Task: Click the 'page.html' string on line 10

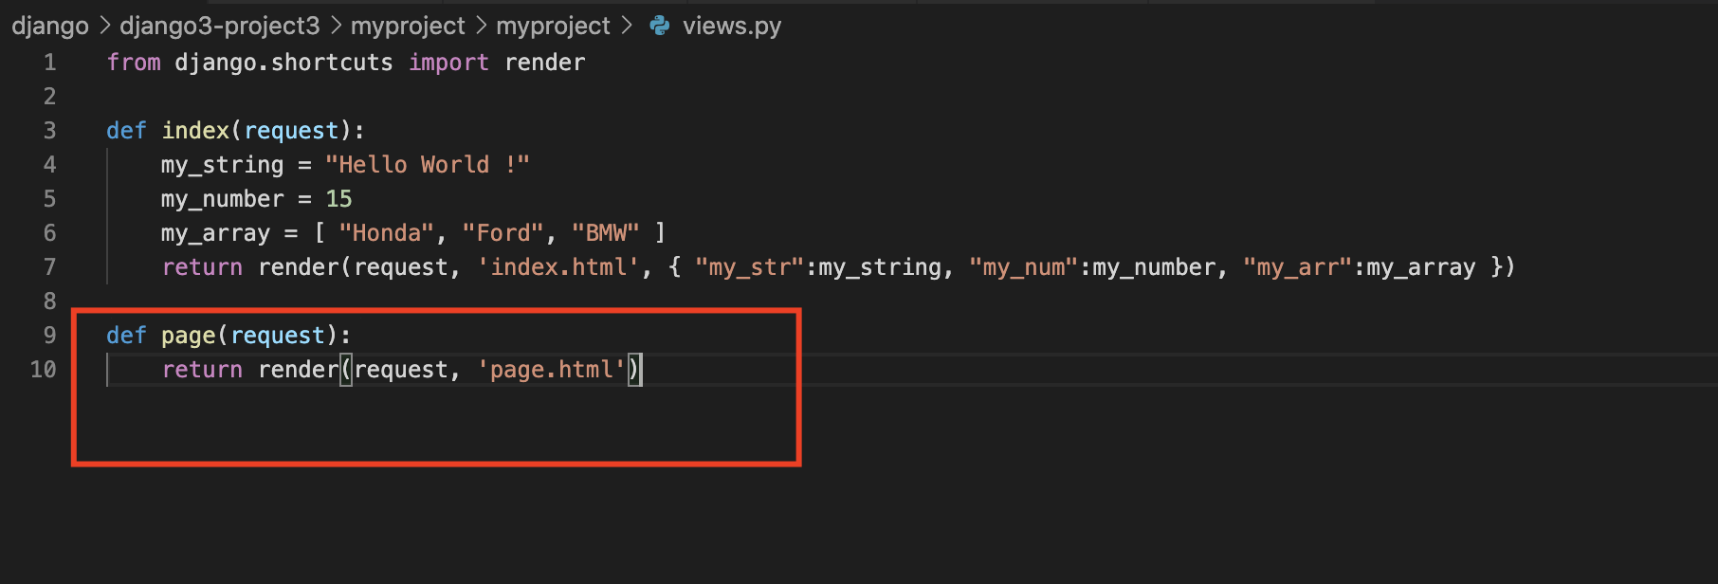Action: click(552, 370)
